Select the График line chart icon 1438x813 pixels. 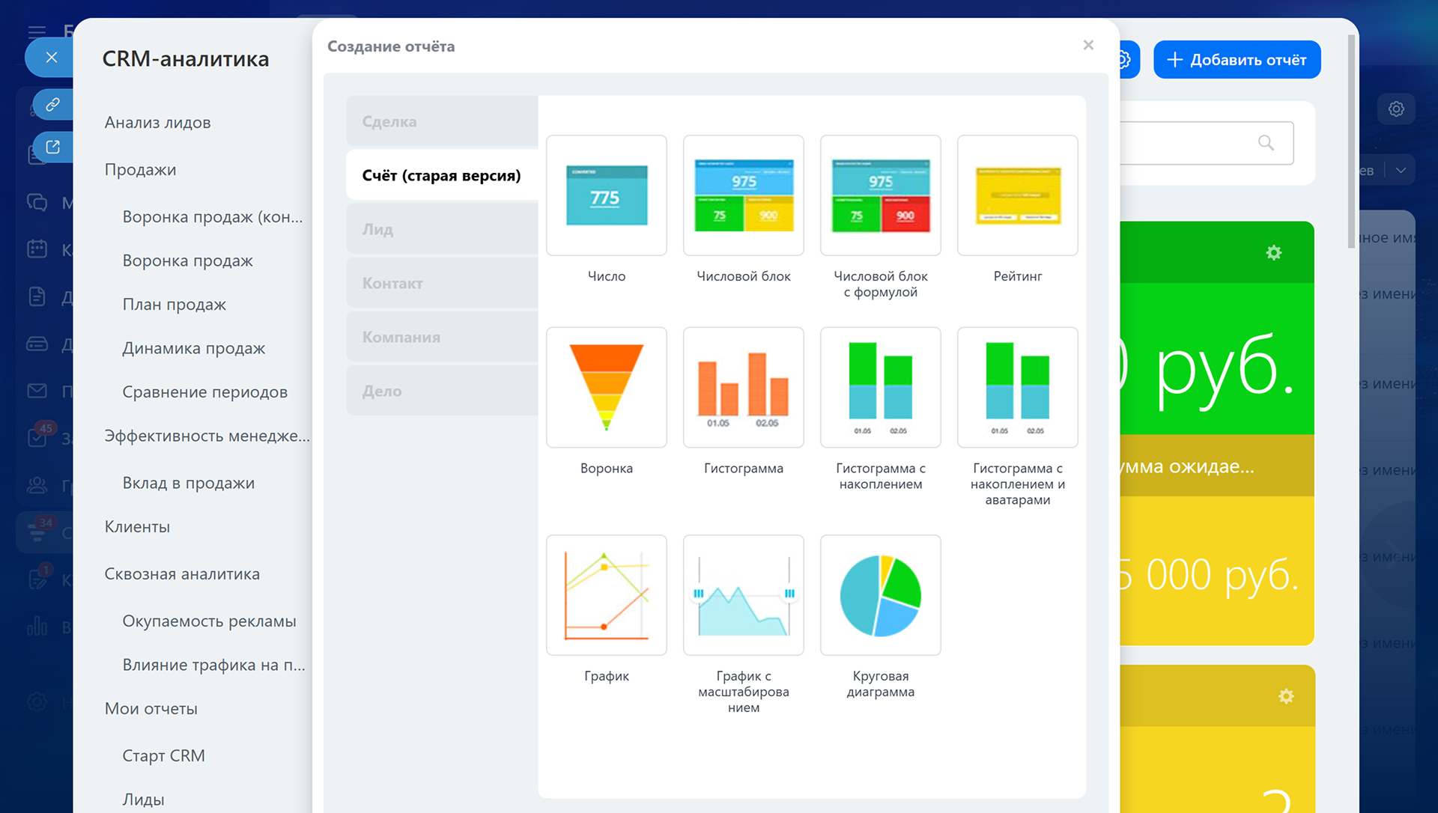606,595
